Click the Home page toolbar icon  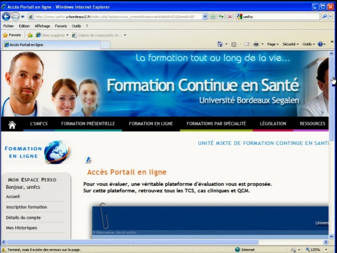220,44
